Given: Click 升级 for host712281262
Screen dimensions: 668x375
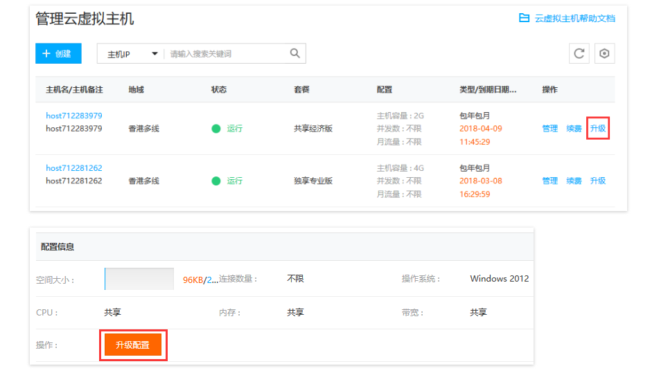Looking at the screenshot, I should 597,181.
